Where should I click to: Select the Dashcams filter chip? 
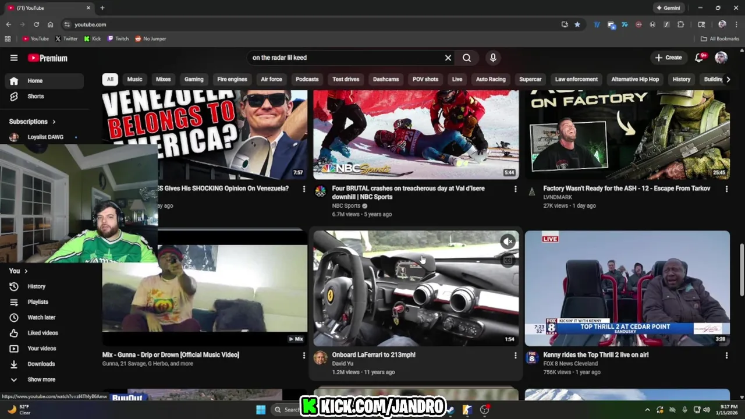(x=386, y=79)
